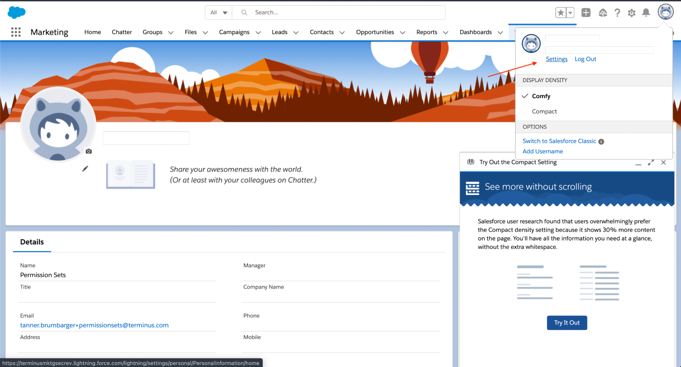Open the Leads tab

279,32
